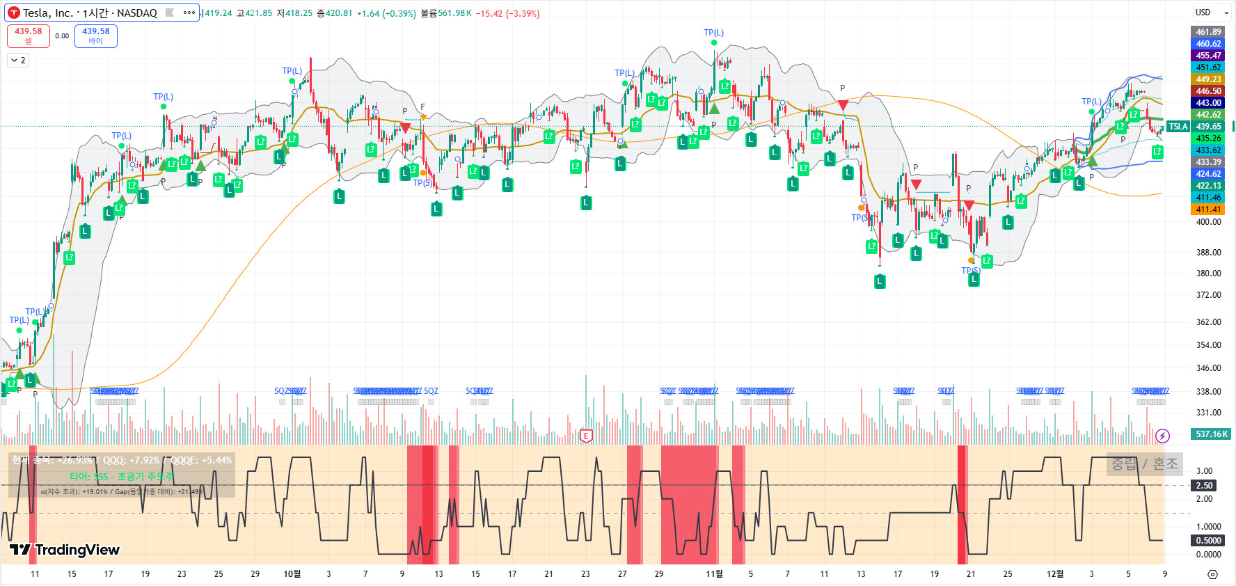Click the 433.39 price label
The height and width of the screenshot is (586, 1236).
click(x=1208, y=162)
